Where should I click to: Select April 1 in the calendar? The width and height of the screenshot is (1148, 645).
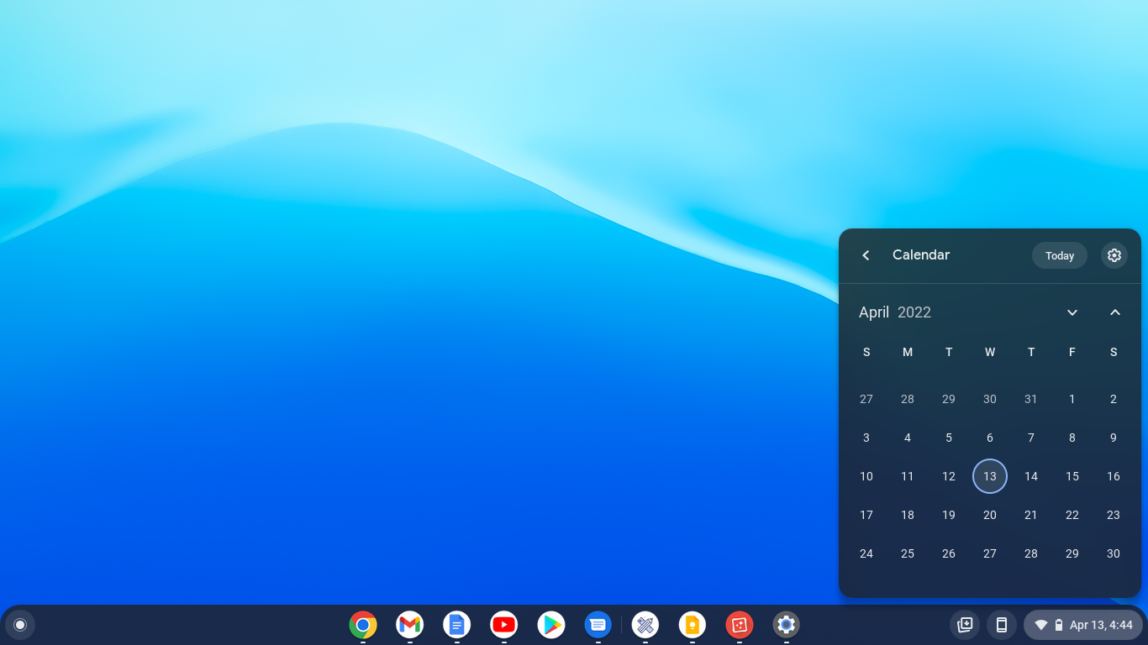click(x=1072, y=399)
